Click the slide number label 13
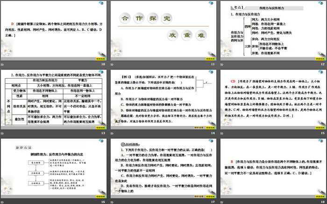The width and height of the screenshot is (327, 204). tap(103, 133)
